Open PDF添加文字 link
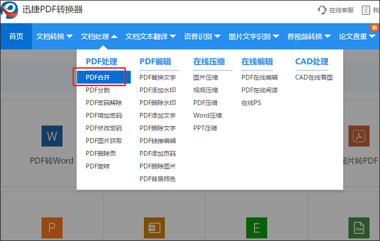Viewport: 380px width, 241px height. (157, 115)
